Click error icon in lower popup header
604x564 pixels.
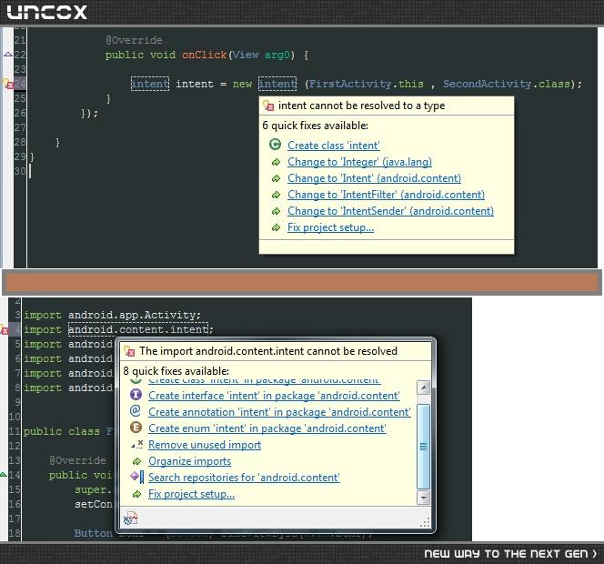pos(129,351)
